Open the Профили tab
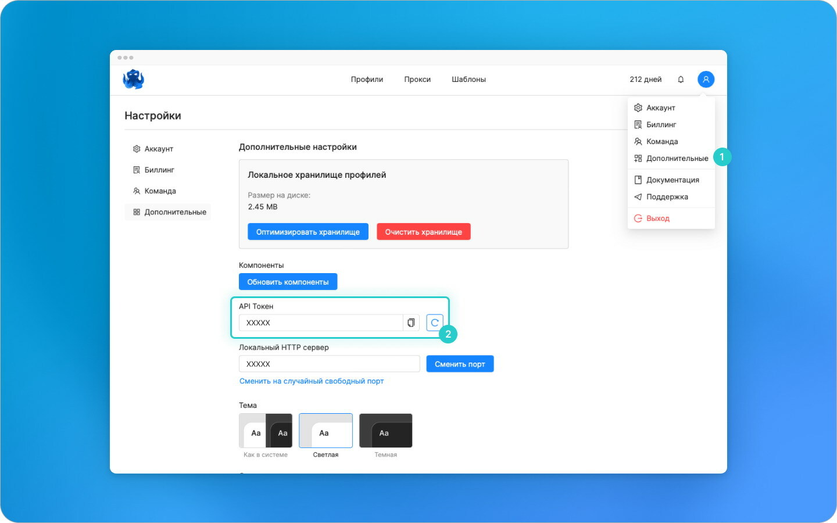837x523 pixels. pos(367,80)
